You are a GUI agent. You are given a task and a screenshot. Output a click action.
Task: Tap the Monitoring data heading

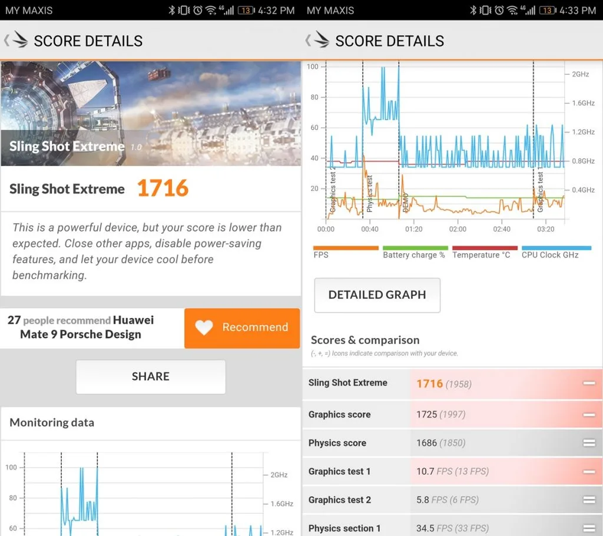[52, 422]
